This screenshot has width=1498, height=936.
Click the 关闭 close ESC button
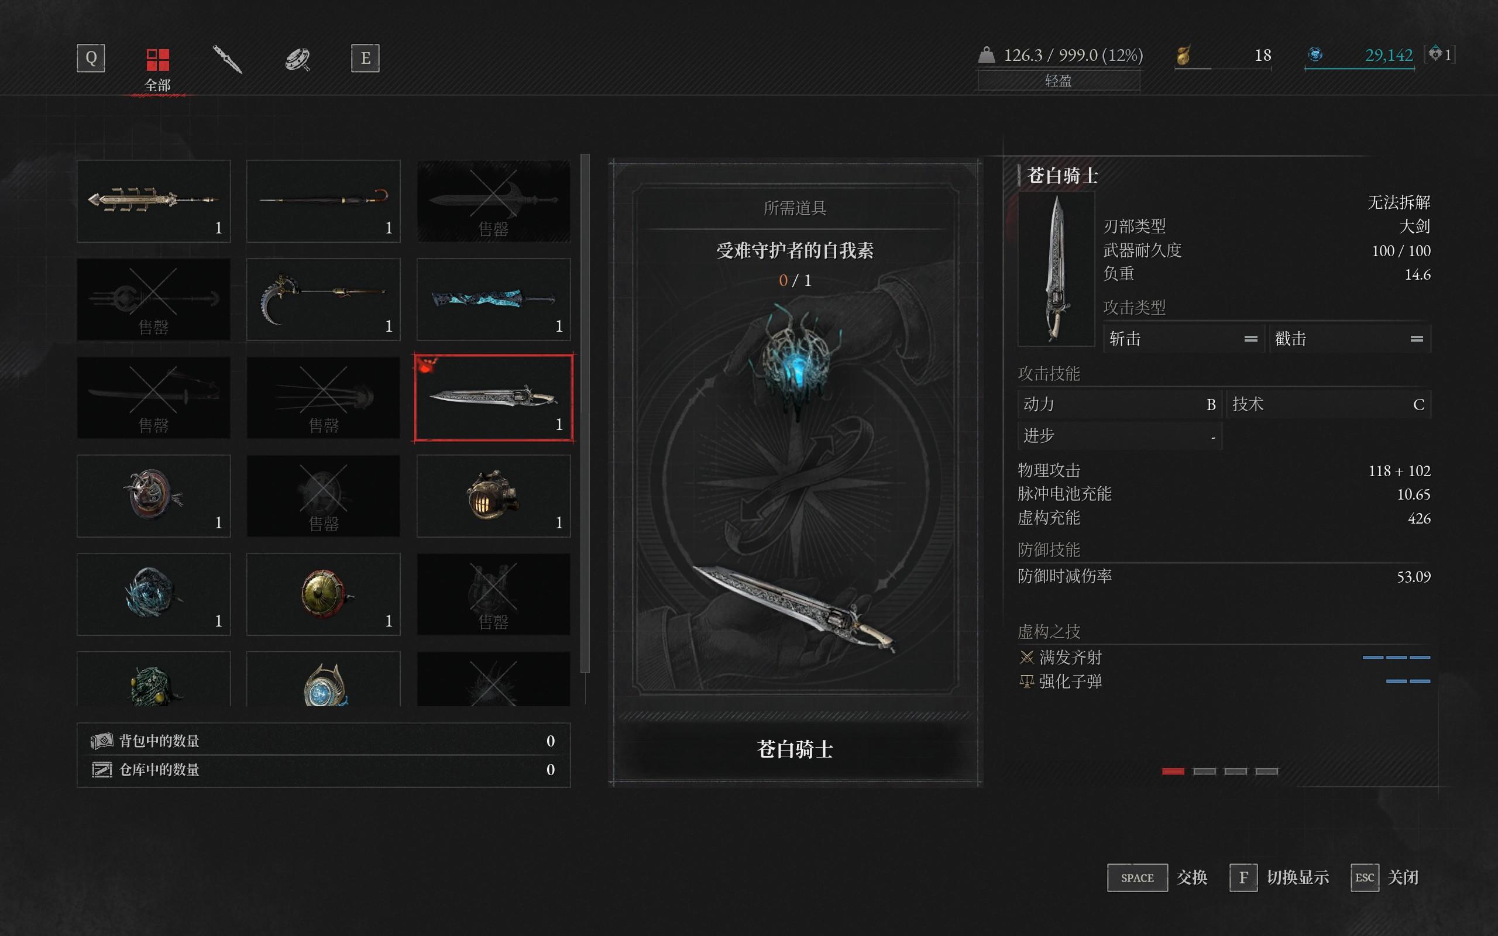pyautogui.click(x=1384, y=878)
